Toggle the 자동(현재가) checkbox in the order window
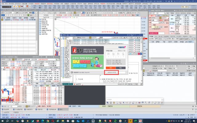197x123 pixels. pyautogui.click(x=152, y=29)
